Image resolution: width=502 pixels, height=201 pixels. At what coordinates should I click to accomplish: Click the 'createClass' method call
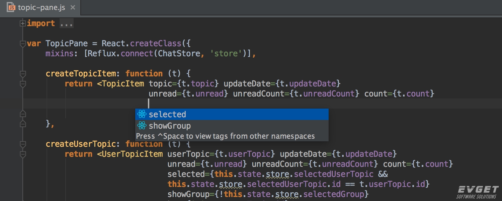(x=156, y=44)
